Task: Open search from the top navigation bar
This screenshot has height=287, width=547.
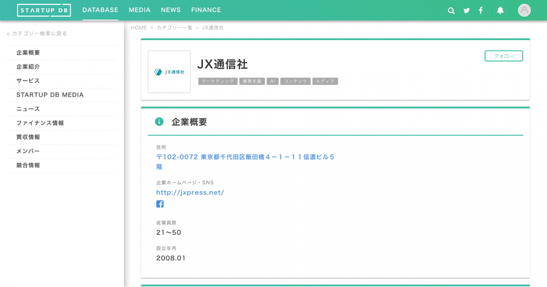Action: coord(451,10)
